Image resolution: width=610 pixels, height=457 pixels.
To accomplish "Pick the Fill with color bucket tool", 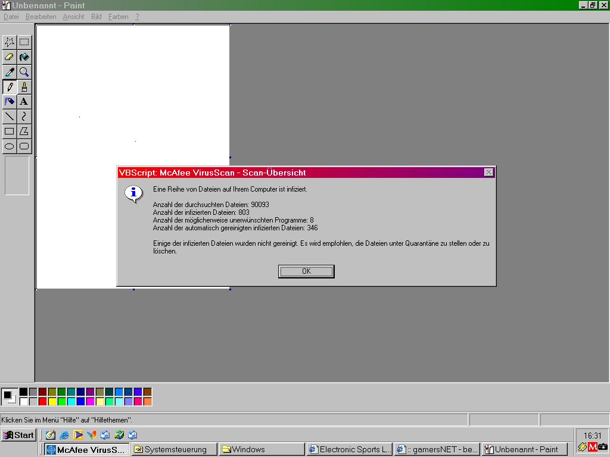I will 24,57.
